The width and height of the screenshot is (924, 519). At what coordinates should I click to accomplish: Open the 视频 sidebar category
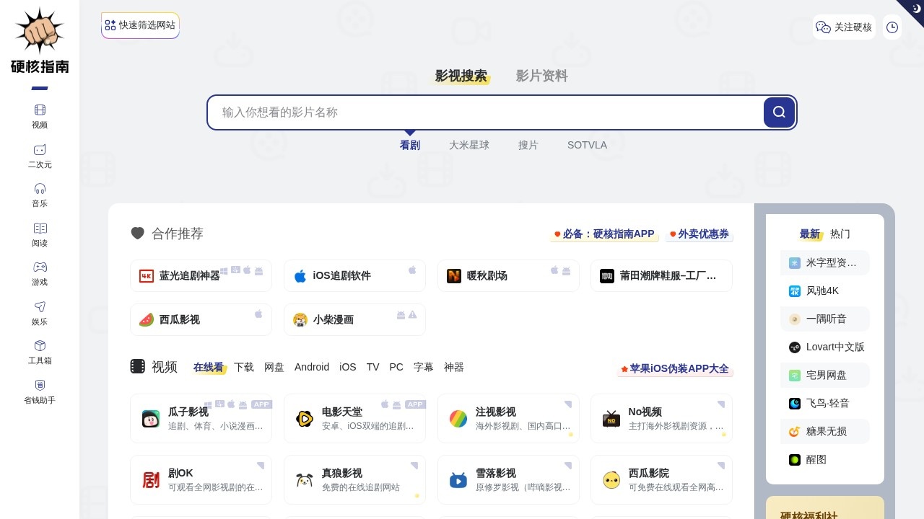(40, 117)
